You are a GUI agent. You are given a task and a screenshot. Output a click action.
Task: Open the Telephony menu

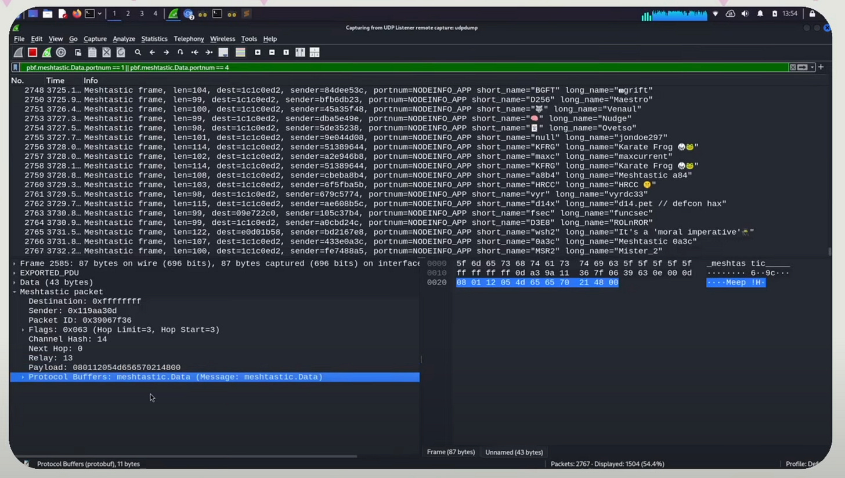point(189,39)
